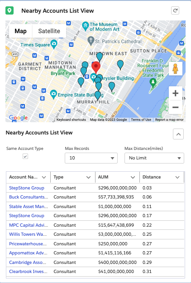Collapse the Nearby Accounts List View section
This screenshot has width=191, height=283.
(178, 134)
